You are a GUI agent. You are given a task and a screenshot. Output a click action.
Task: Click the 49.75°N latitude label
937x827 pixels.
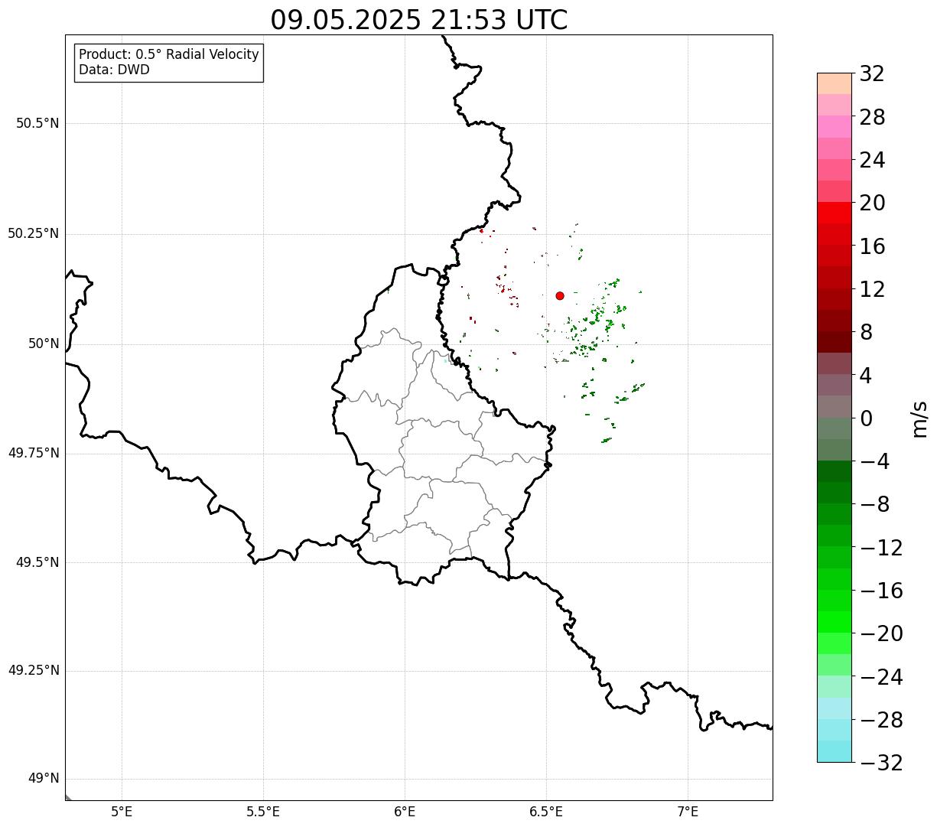(33, 453)
